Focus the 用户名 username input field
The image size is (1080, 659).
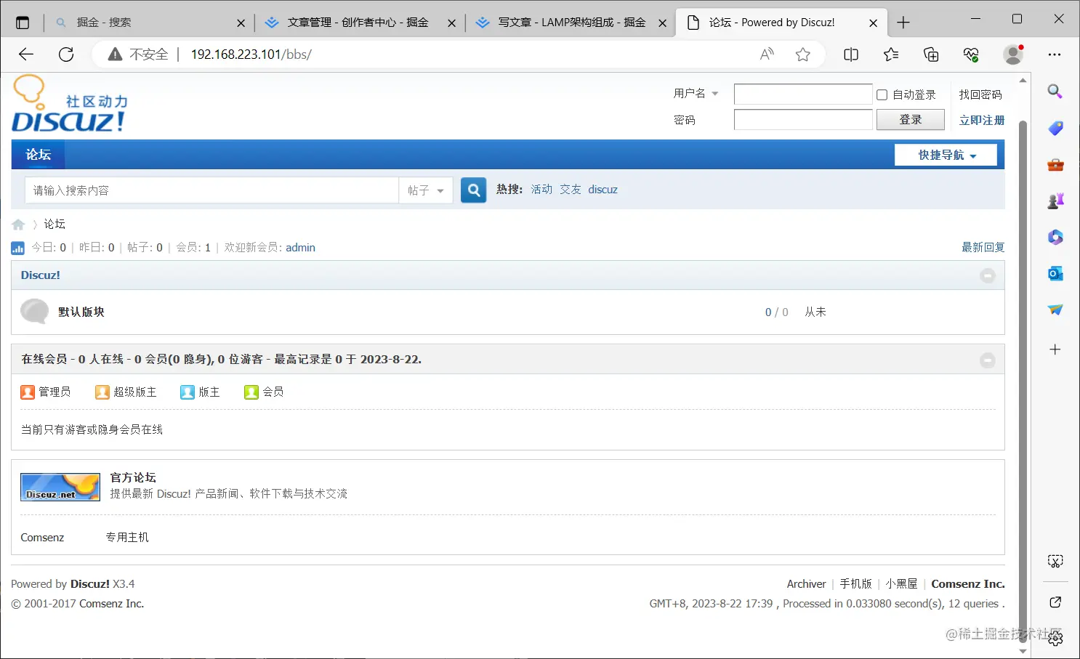pyautogui.click(x=803, y=94)
